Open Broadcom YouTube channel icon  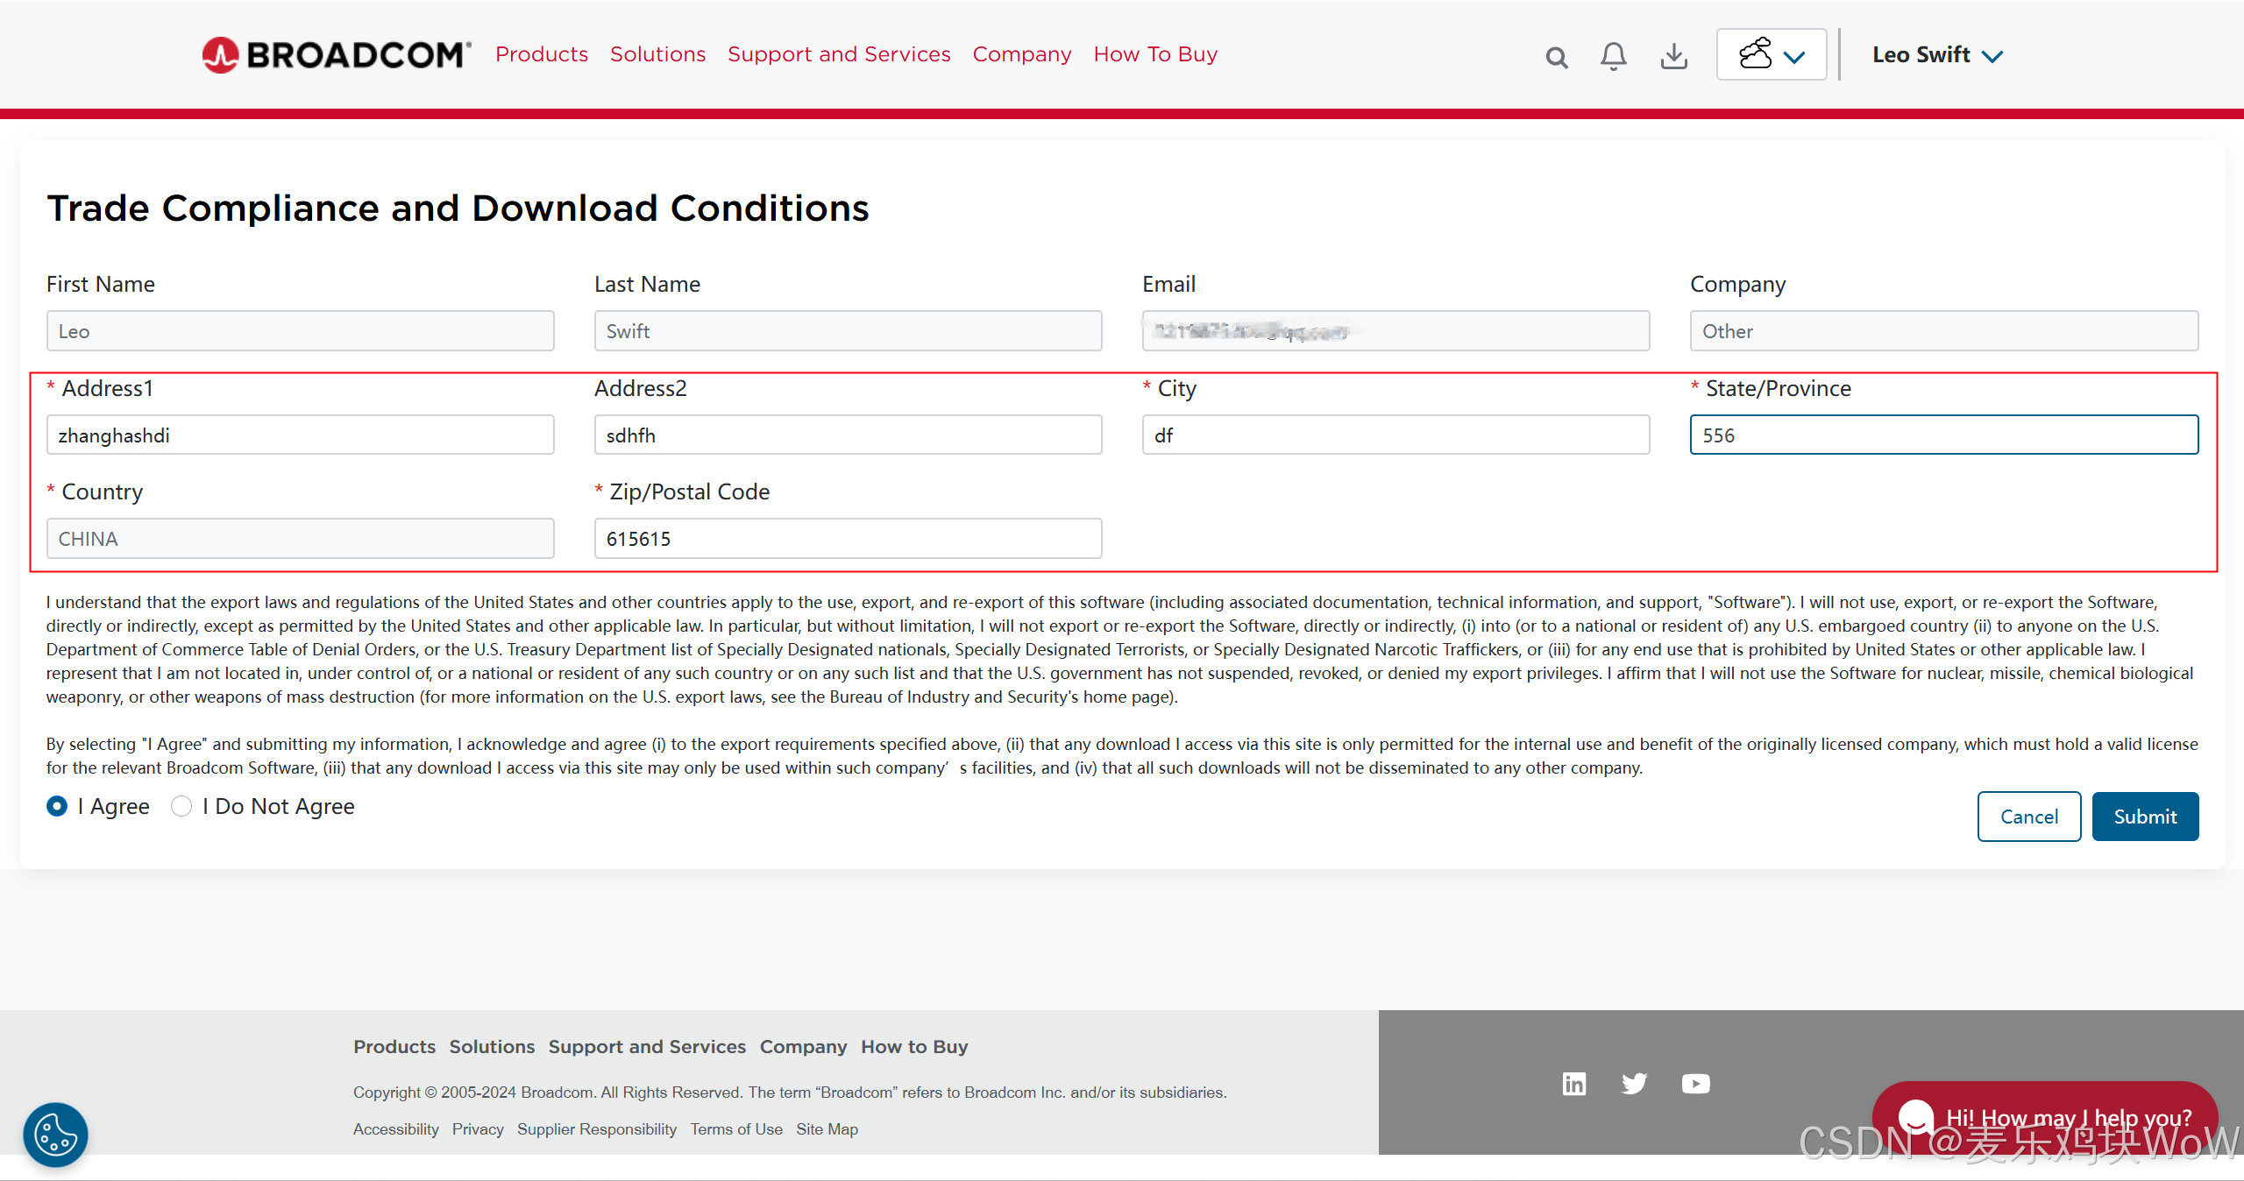coord(1695,1084)
